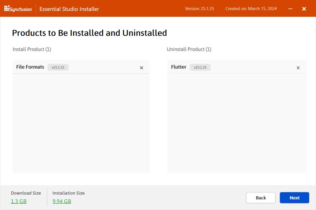Image resolution: width=316 pixels, height=210 pixels.
Task: Remove File Formats from install list
Action: click(142, 67)
